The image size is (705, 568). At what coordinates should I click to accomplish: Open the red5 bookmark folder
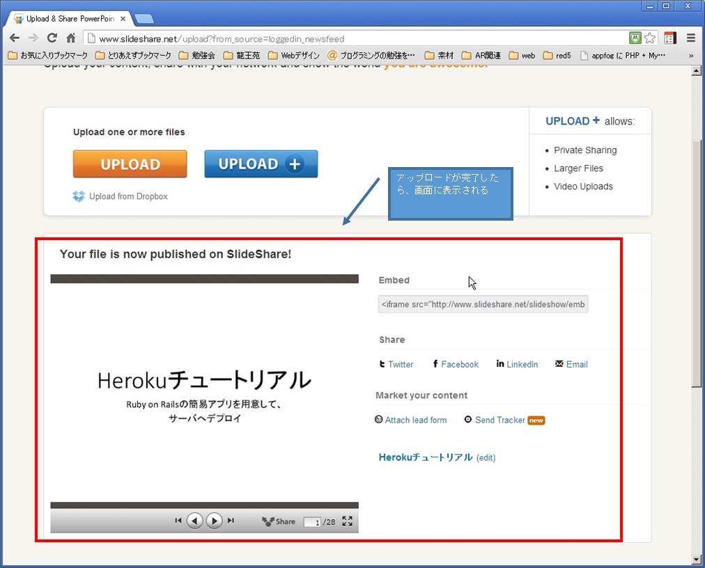point(557,55)
